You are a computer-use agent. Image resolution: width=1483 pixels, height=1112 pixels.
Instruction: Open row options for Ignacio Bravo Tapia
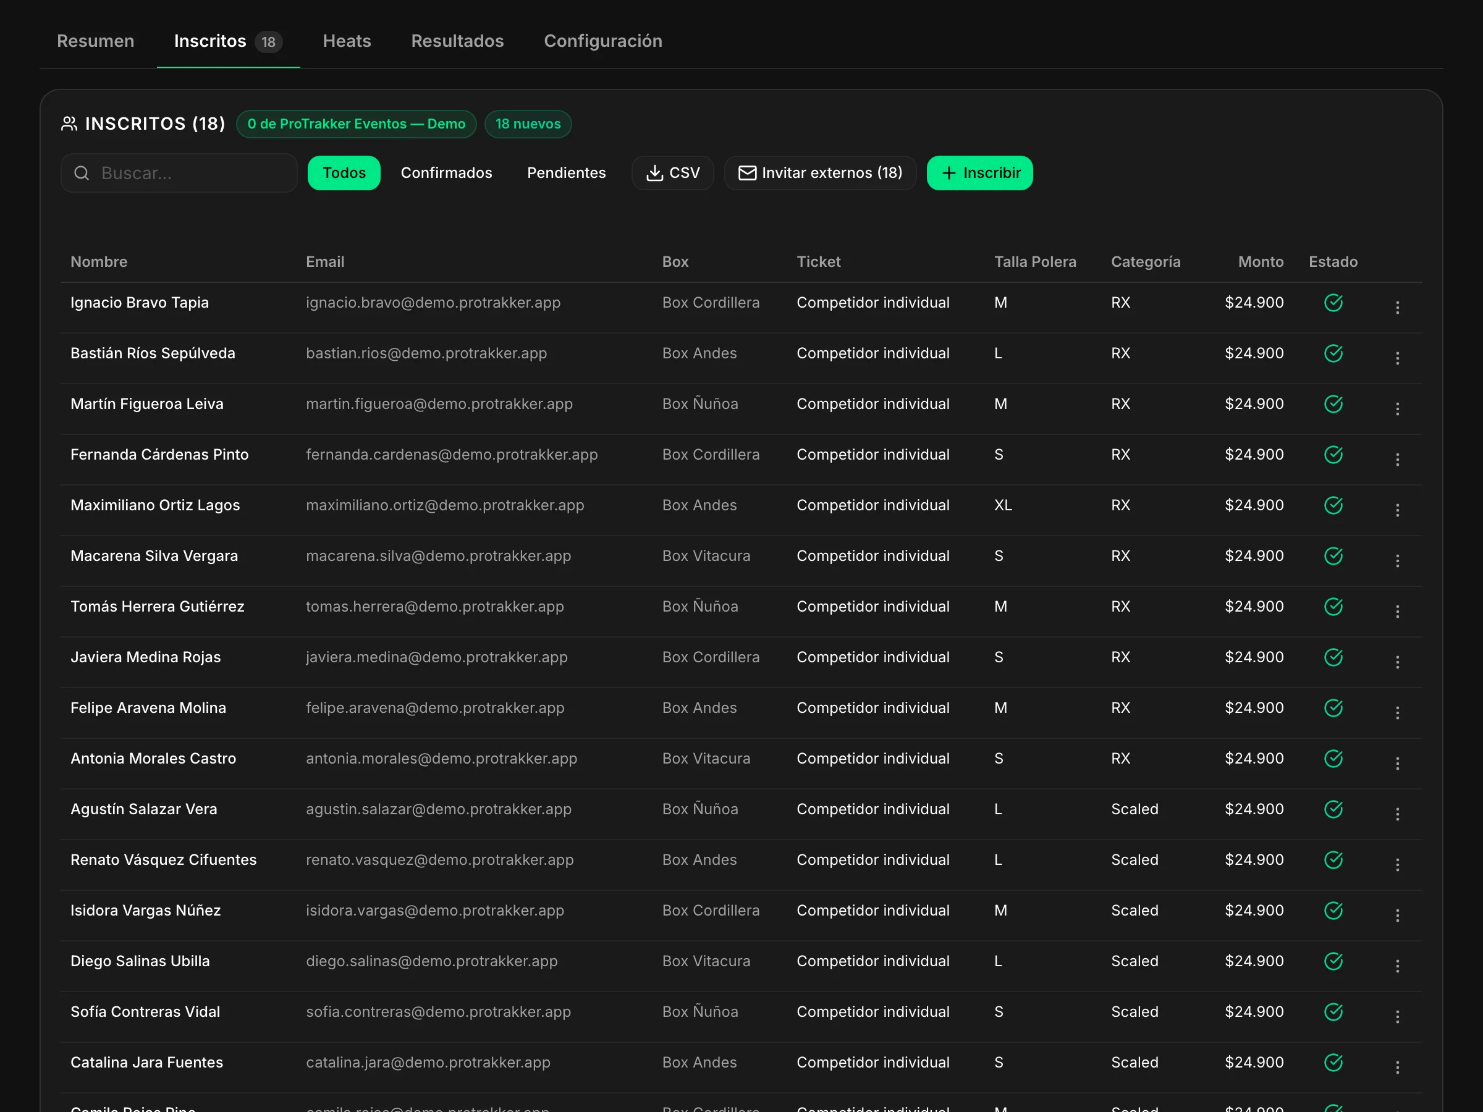1397,308
